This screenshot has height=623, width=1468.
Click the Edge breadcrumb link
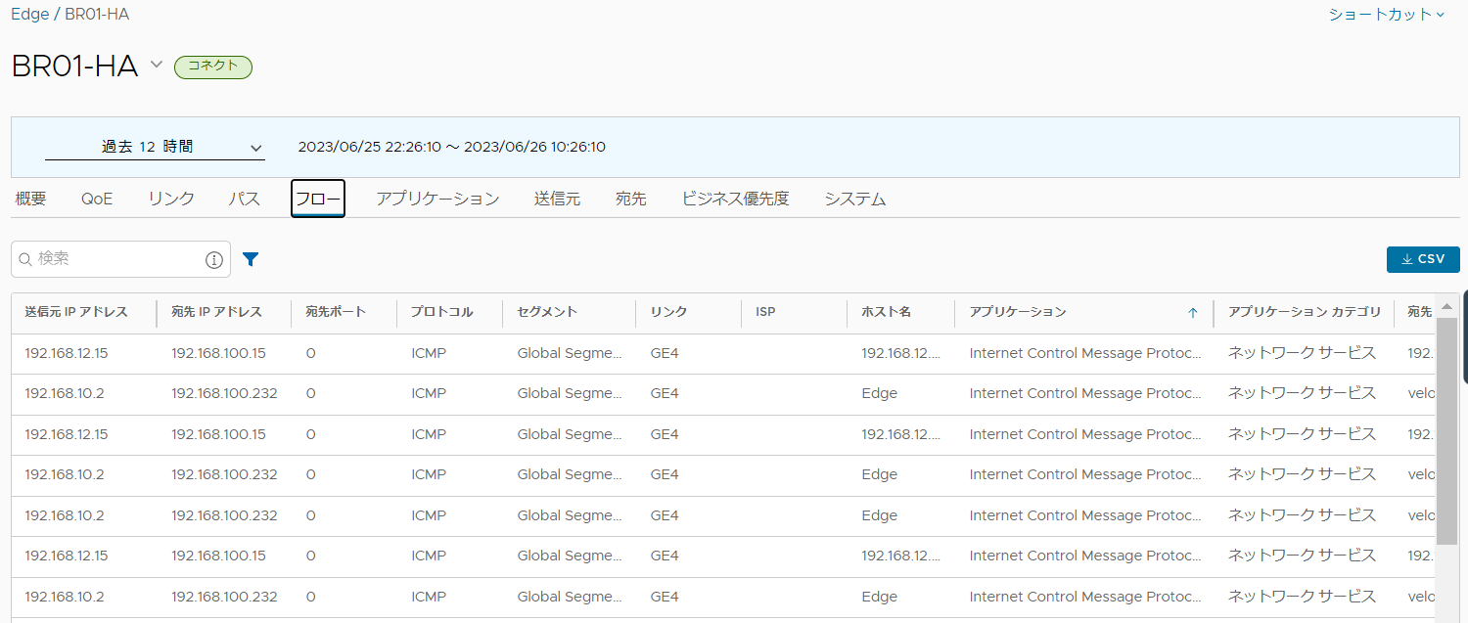30,15
